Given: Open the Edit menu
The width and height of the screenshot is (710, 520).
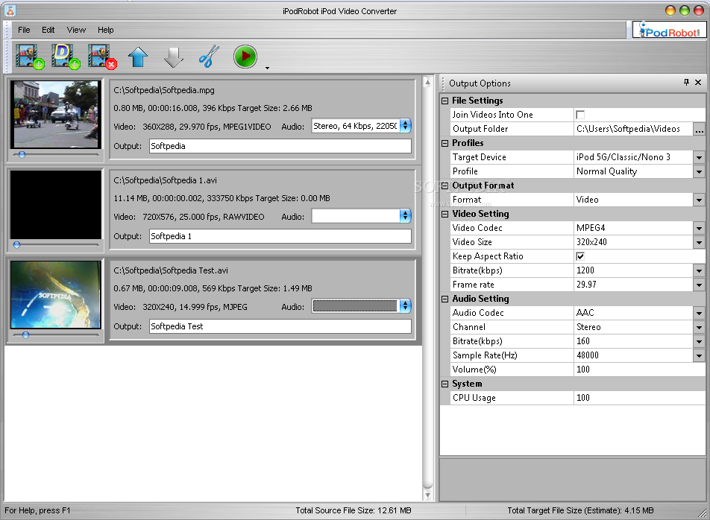Looking at the screenshot, I should pyautogui.click(x=48, y=30).
